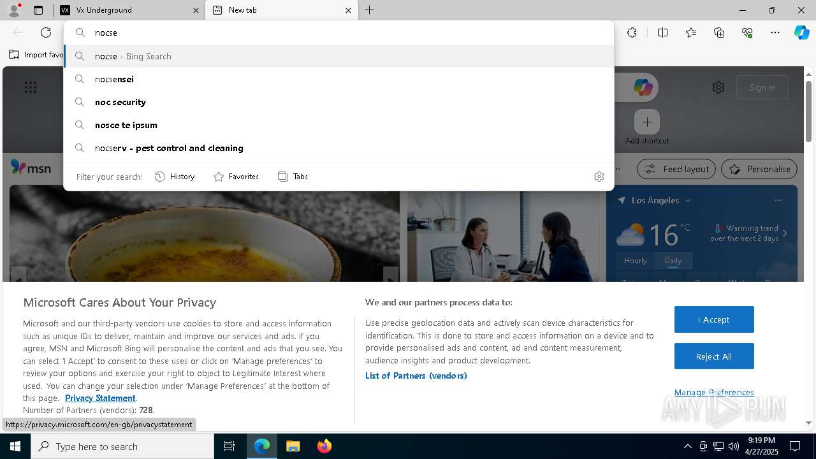Open Manage Preferences link
The image size is (816, 459).
[x=714, y=392]
